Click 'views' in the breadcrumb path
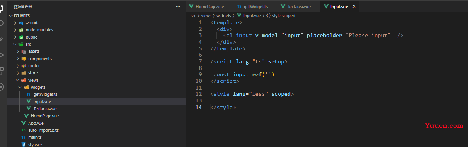Image resolution: width=468 pixels, height=147 pixels. 206,16
